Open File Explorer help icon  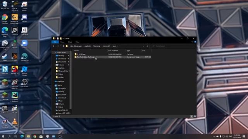(x=195, y=42)
